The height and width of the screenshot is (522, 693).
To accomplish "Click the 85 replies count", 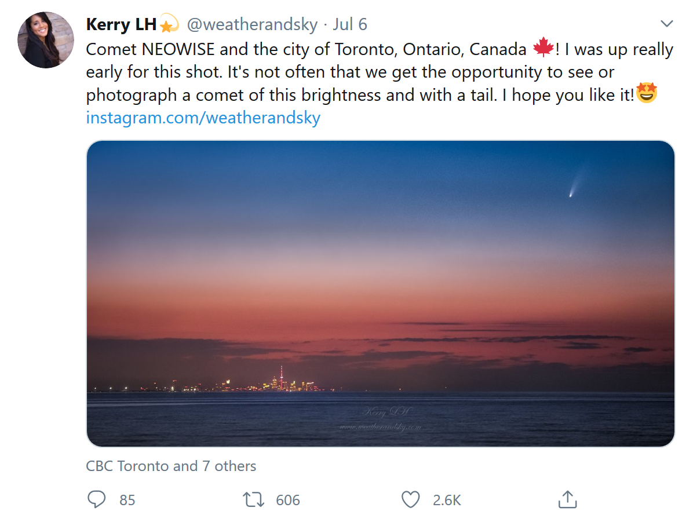I will [x=127, y=500].
